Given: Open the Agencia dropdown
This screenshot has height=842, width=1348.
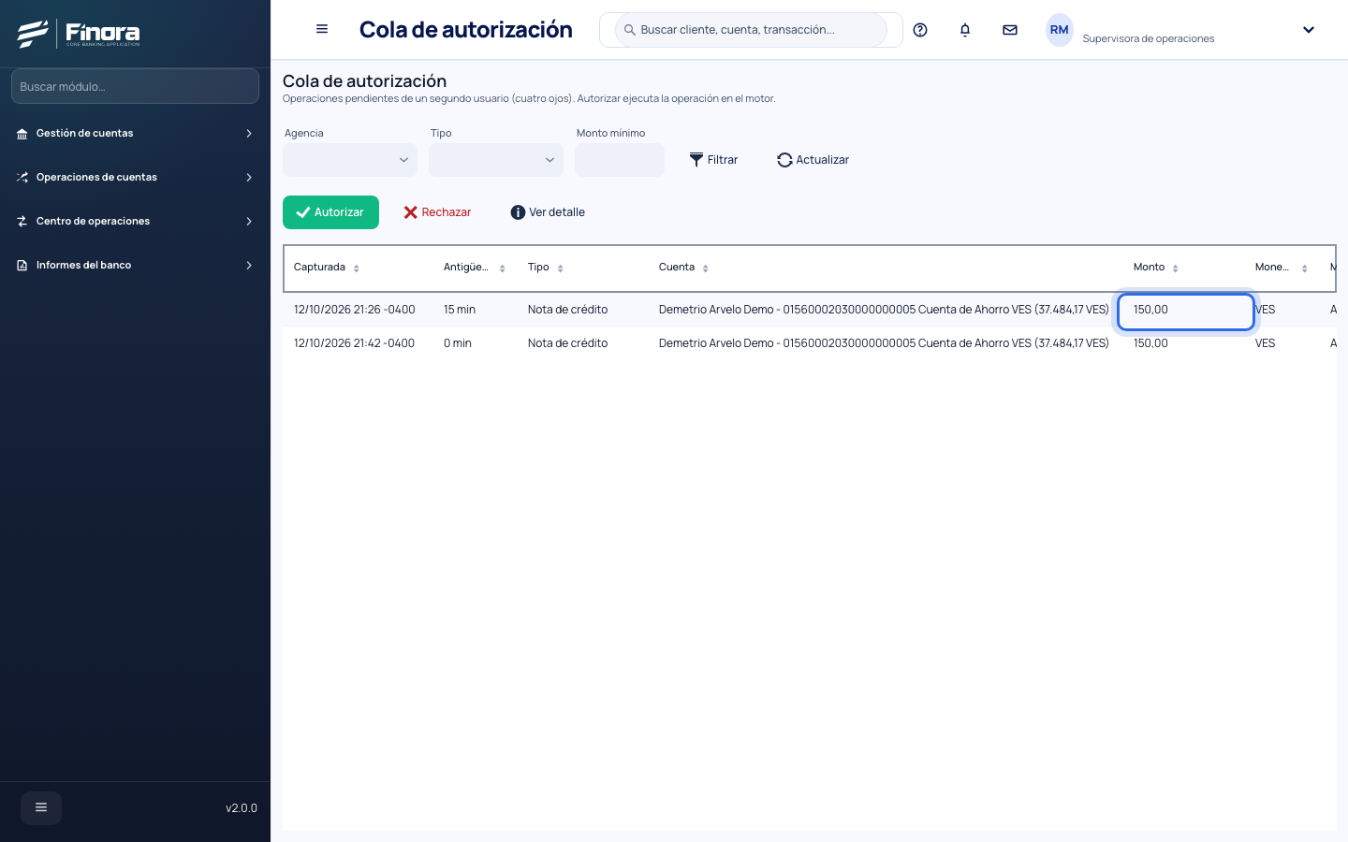Looking at the screenshot, I should pyautogui.click(x=350, y=160).
